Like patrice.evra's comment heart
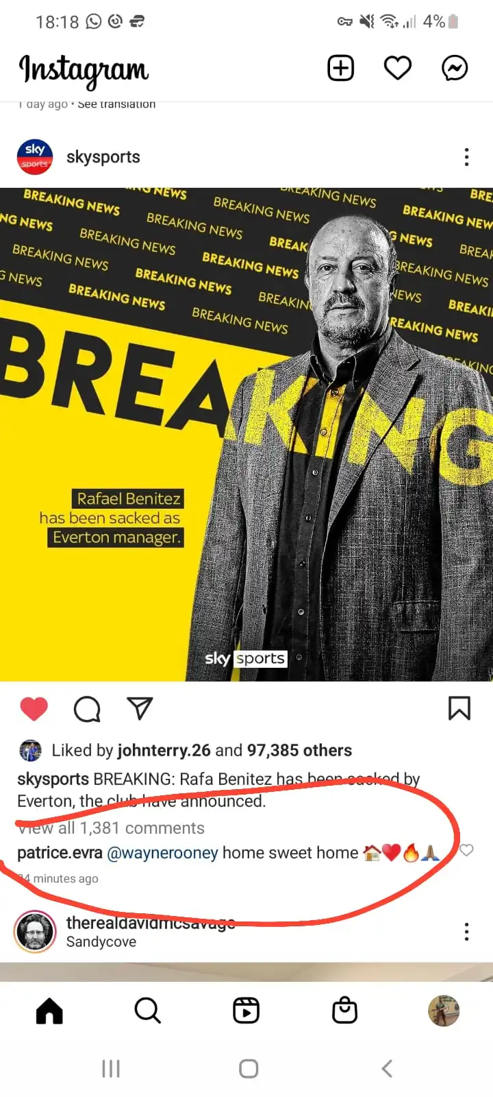493x1097 pixels. [x=466, y=851]
